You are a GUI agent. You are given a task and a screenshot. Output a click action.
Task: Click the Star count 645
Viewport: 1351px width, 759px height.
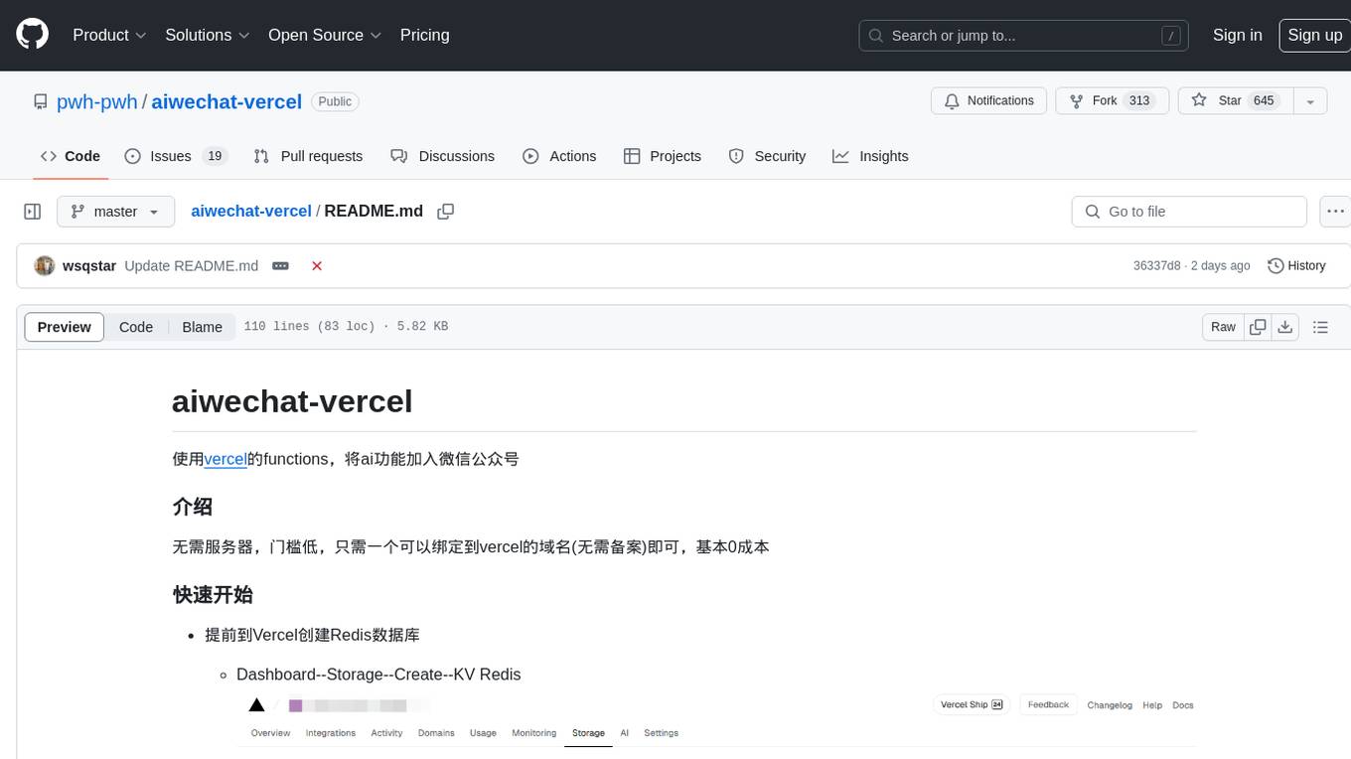click(x=1264, y=101)
